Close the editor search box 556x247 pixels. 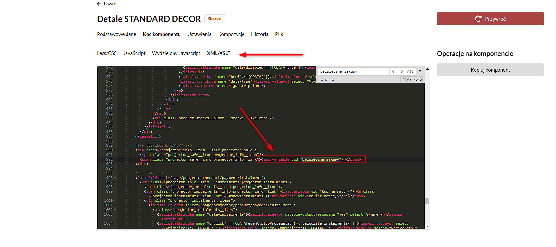(420, 71)
